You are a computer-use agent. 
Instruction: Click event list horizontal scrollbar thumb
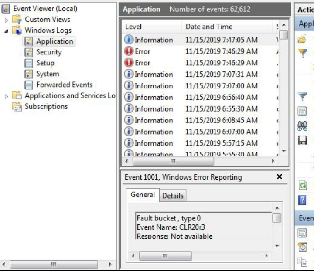click(173, 161)
